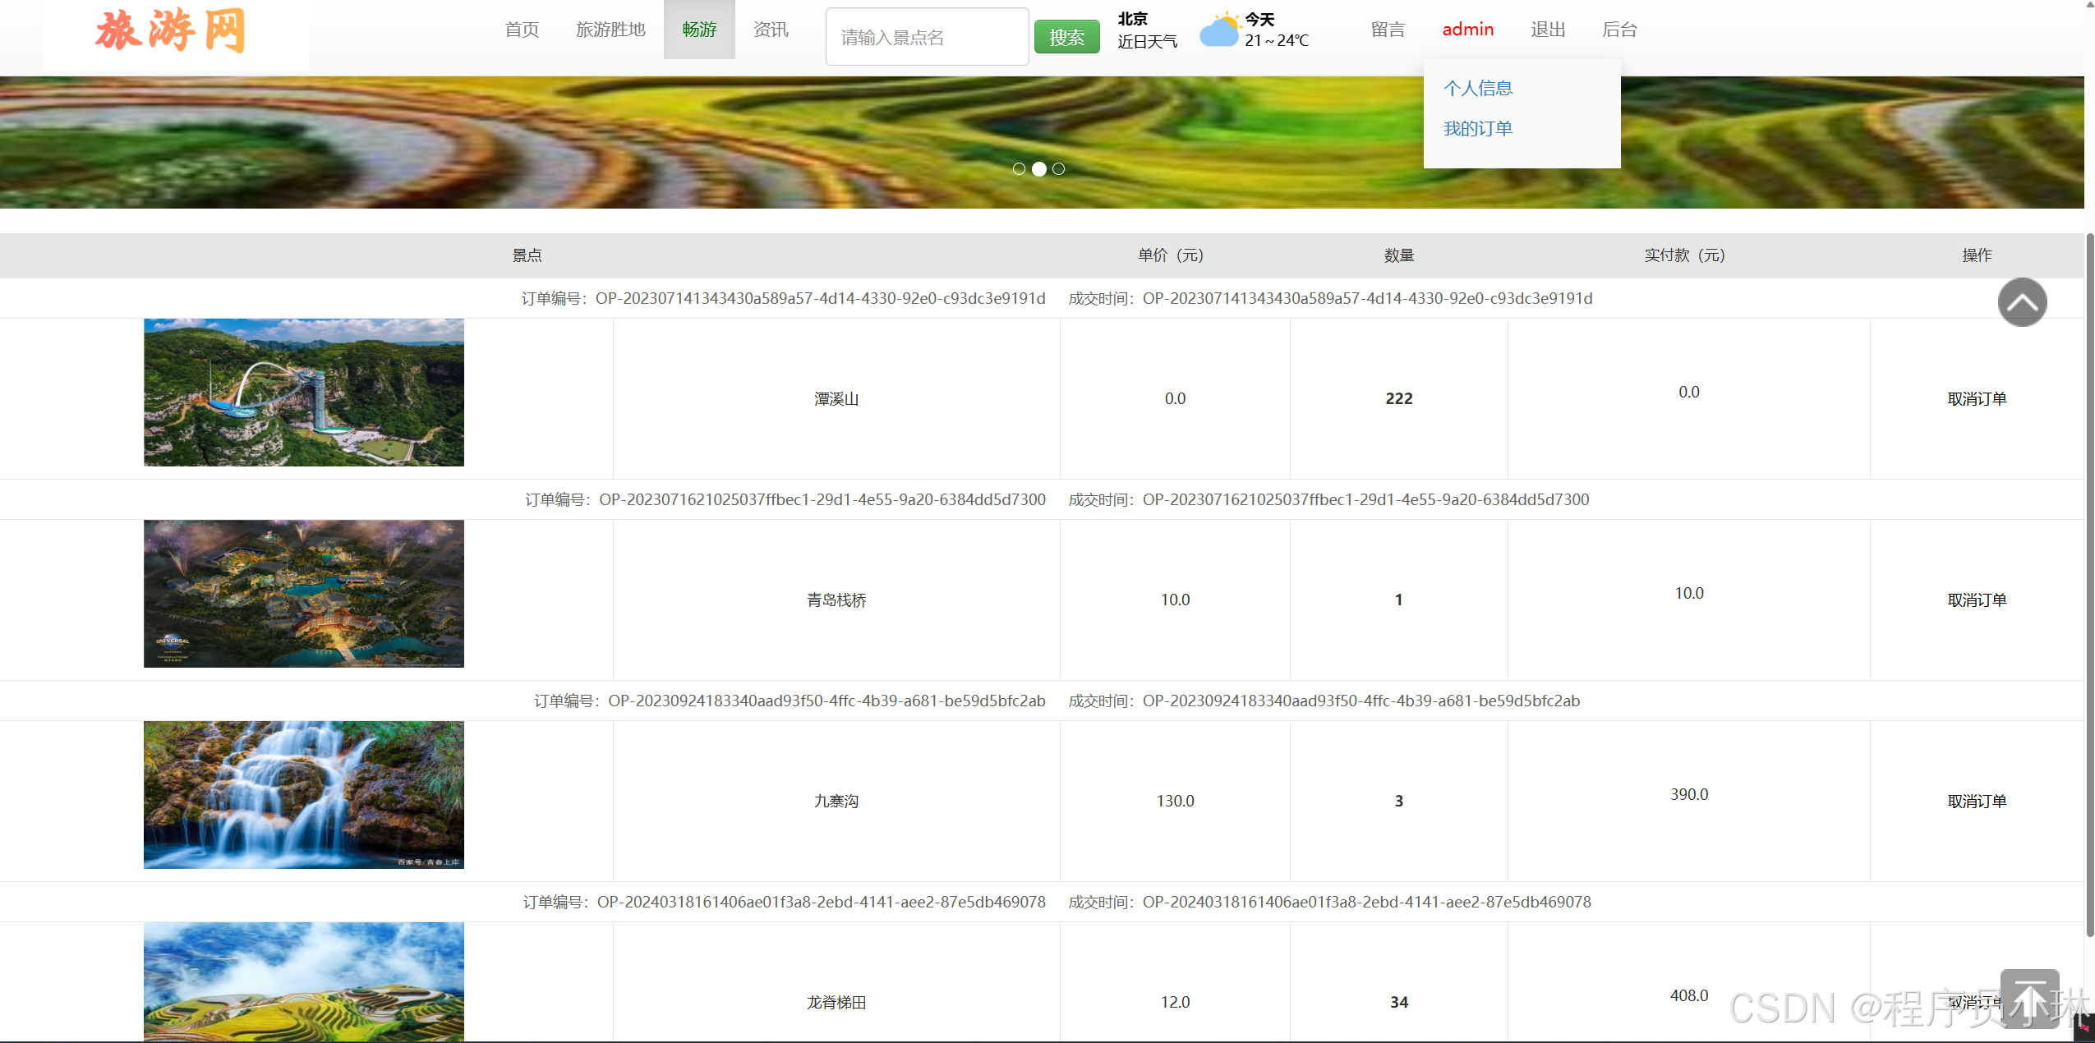This screenshot has width=2095, height=1043.
Task: Click the 旅游网 site logo
Action: tap(171, 31)
